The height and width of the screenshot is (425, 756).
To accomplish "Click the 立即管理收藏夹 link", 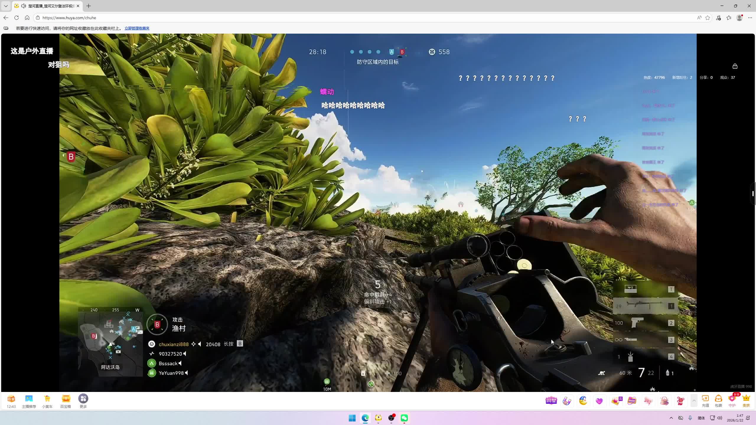I will [x=137, y=28].
